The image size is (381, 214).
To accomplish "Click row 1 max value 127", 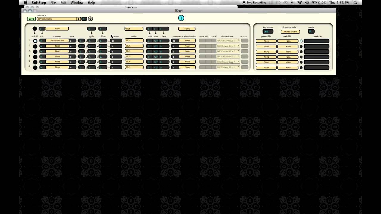I will (156, 41).
